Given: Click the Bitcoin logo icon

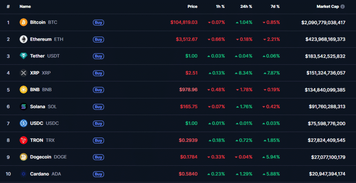Looking at the screenshot, I should point(24,23).
